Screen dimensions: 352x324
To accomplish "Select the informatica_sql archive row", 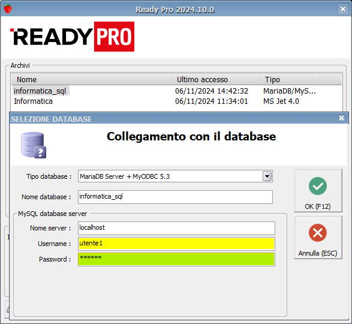I will pyautogui.click(x=177, y=91).
